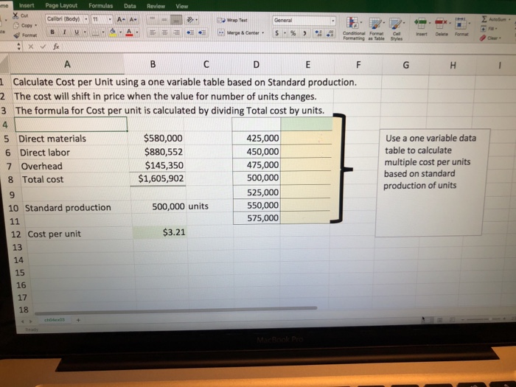
Task: Open the Formulas tab
Action: (101, 6)
